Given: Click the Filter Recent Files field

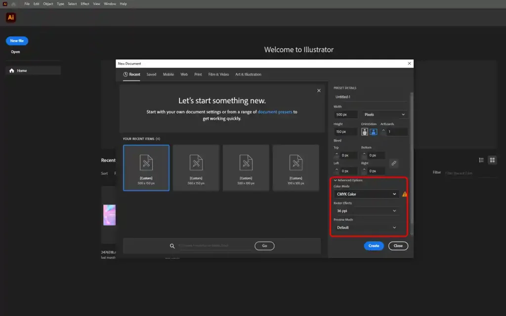Looking at the screenshot, I should (x=470, y=173).
